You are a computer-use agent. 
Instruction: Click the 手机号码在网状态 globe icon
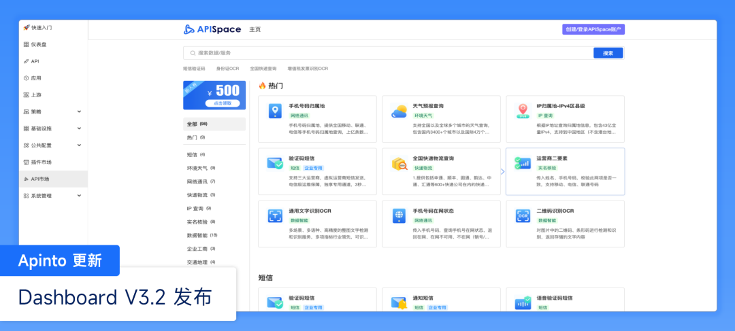(399, 216)
